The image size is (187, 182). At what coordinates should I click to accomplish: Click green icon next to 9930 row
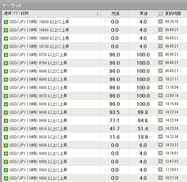6,146
